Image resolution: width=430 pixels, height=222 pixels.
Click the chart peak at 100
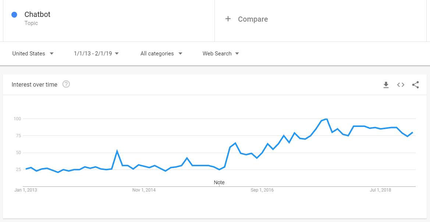click(326, 119)
